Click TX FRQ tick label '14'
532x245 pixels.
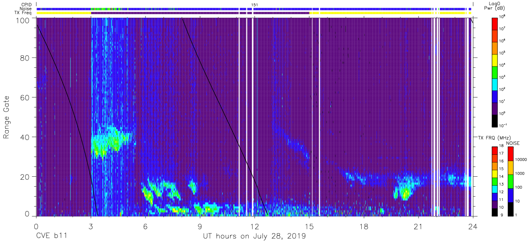point(502,176)
